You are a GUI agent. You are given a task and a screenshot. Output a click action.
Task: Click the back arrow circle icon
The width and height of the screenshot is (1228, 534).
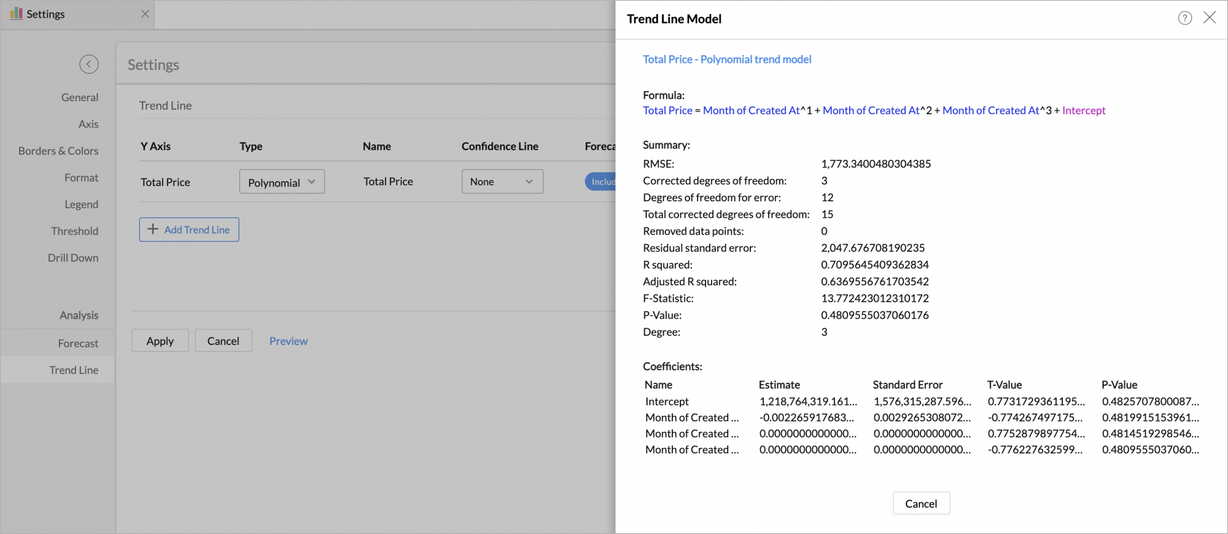point(89,64)
